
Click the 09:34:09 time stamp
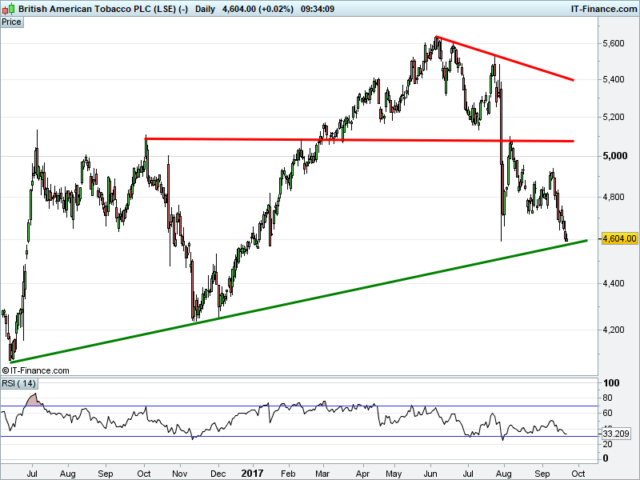317,9
